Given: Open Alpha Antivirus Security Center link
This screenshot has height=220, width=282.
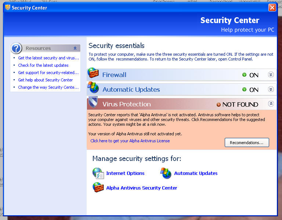Looking at the screenshot, I should [x=141, y=188].
